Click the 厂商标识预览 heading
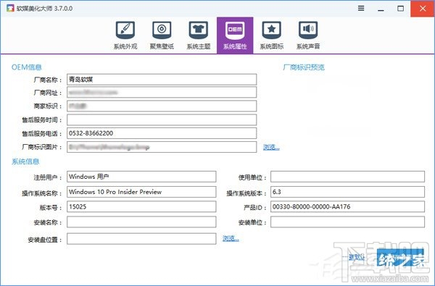The image size is (435, 286). point(304,67)
